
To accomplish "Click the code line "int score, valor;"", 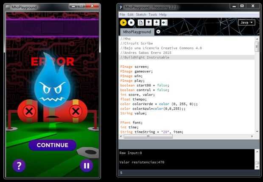I will [x=137, y=95].
